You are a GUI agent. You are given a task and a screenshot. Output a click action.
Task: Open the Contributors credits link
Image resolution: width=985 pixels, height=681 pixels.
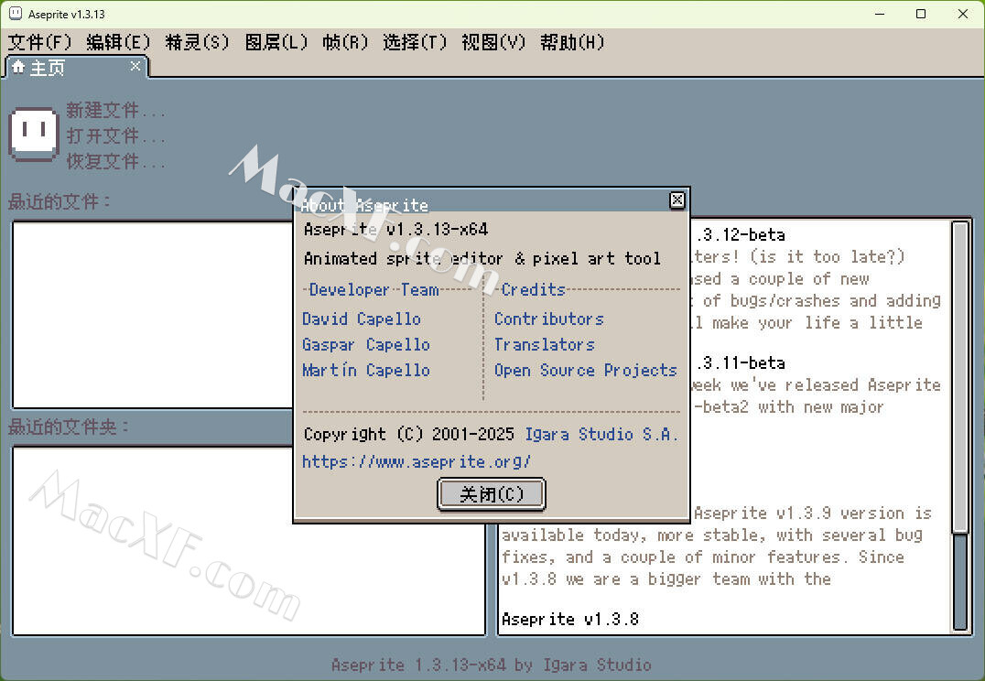coord(549,319)
